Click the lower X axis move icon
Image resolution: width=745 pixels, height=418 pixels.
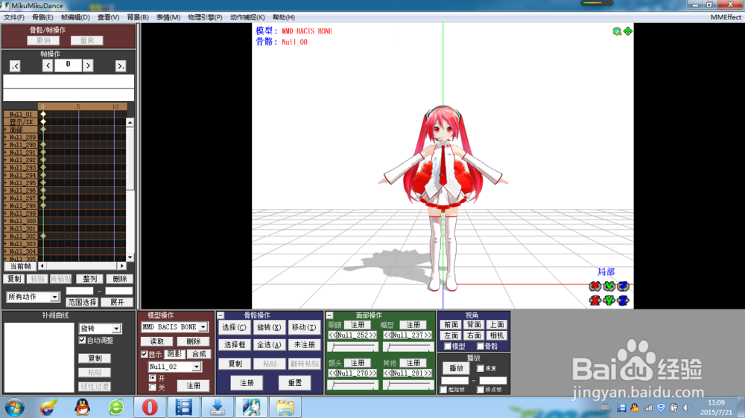(595, 300)
